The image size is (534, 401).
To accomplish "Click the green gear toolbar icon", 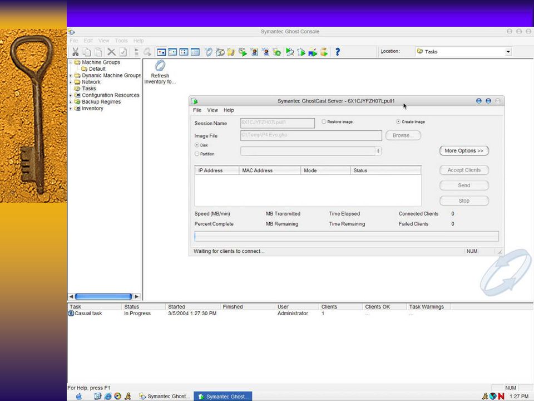I will coord(277,52).
